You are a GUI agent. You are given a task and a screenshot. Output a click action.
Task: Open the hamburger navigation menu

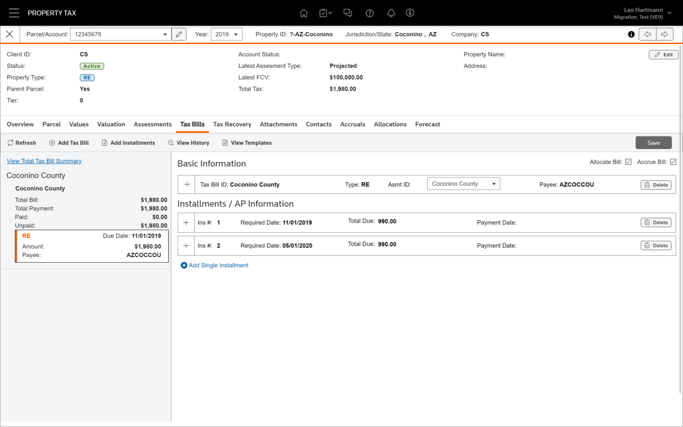click(14, 13)
